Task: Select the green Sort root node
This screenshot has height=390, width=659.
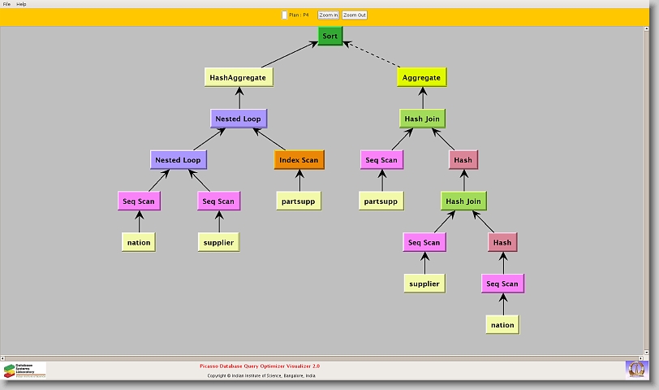Action: [329, 37]
